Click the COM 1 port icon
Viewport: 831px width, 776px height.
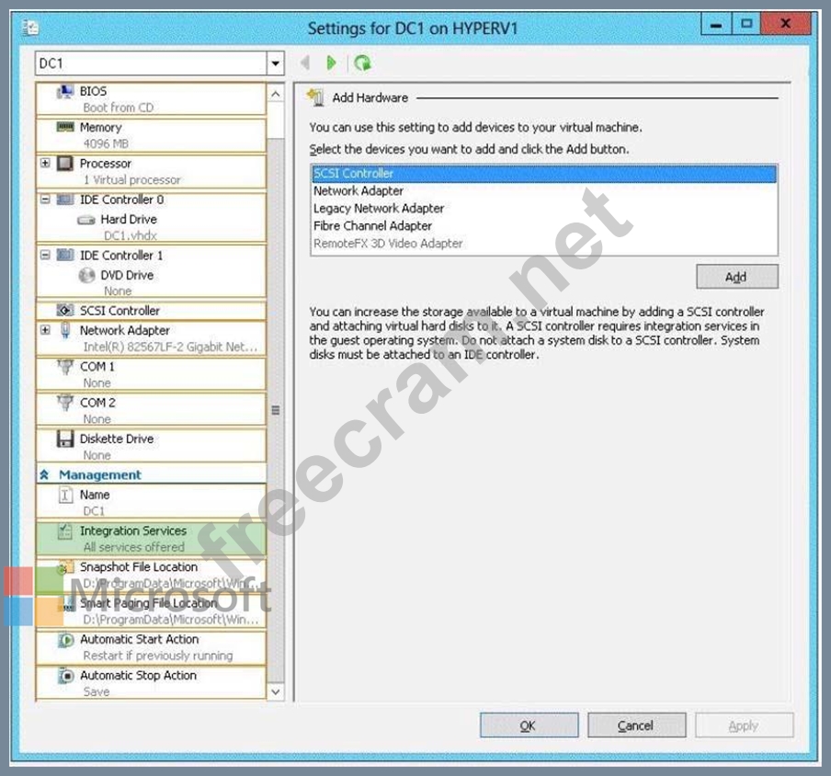click(x=65, y=366)
